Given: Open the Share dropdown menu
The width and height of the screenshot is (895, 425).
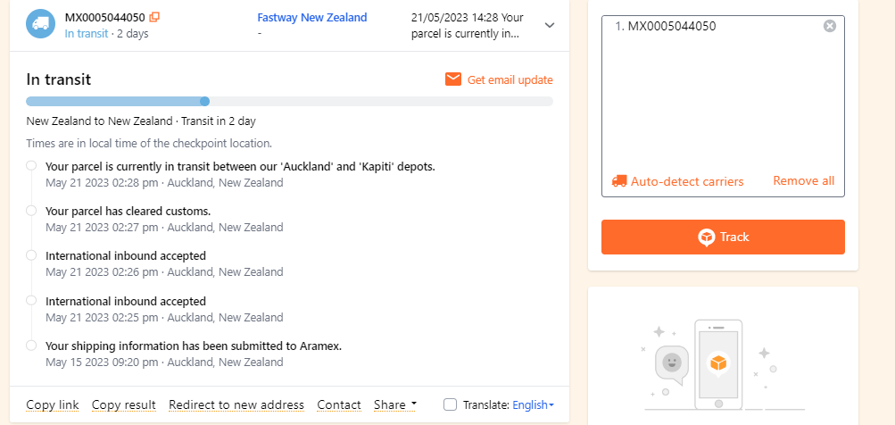Looking at the screenshot, I should tap(395, 404).
